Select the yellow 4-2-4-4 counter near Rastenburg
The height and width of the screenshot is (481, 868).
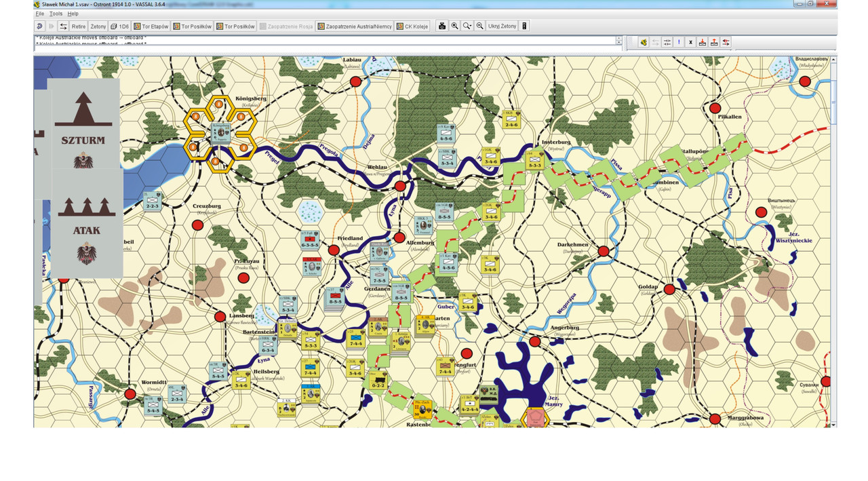click(469, 404)
